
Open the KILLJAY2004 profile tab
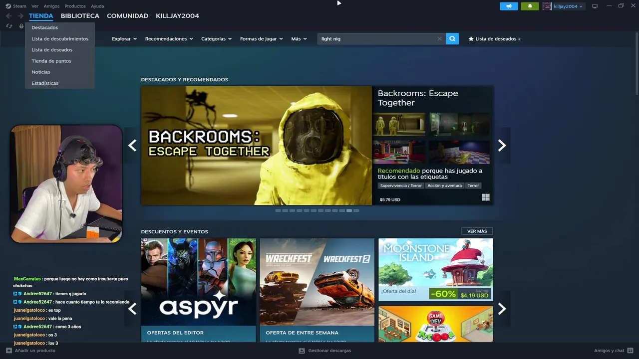pos(177,16)
